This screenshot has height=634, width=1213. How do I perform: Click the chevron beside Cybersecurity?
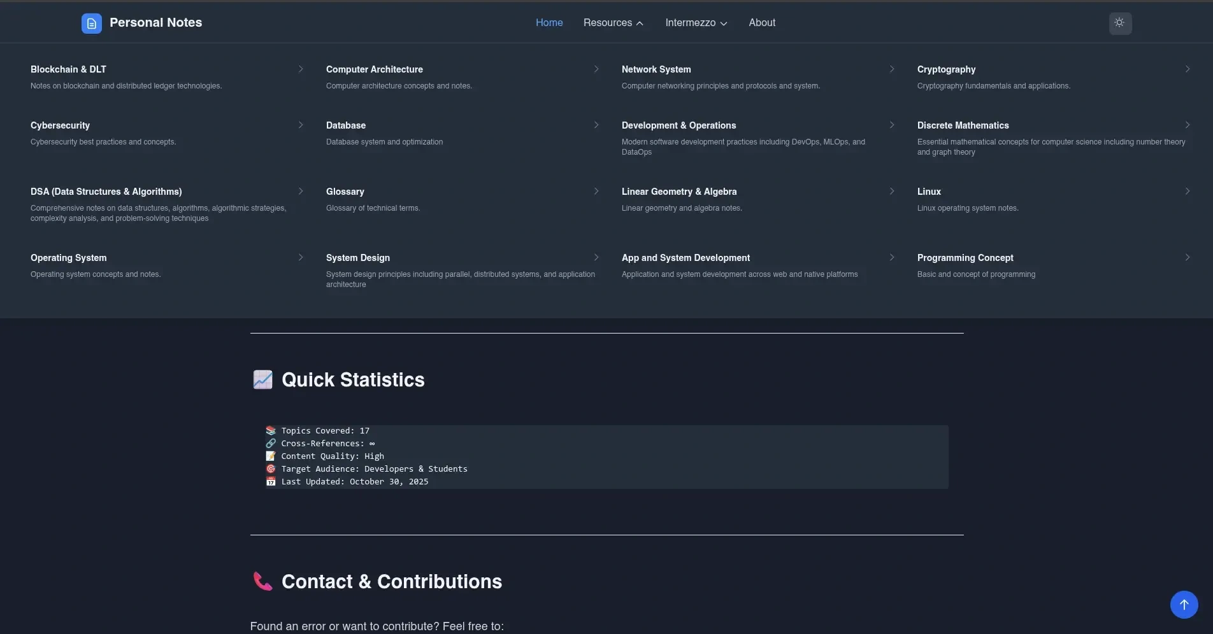pyautogui.click(x=301, y=125)
